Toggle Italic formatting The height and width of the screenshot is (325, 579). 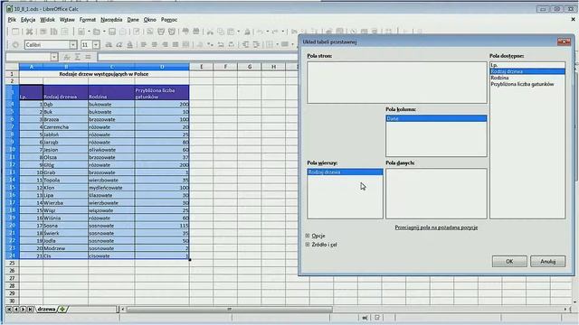click(x=119, y=45)
